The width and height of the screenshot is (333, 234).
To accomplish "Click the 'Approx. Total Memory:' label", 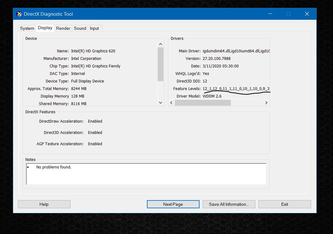I will pyautogui.click(x=48, y=89).
